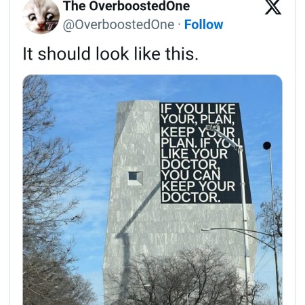Click the 'YOU CAN' line on the sign
This screenshot has height=305, width=305.
pyautogui.click(x=191, y=176)
